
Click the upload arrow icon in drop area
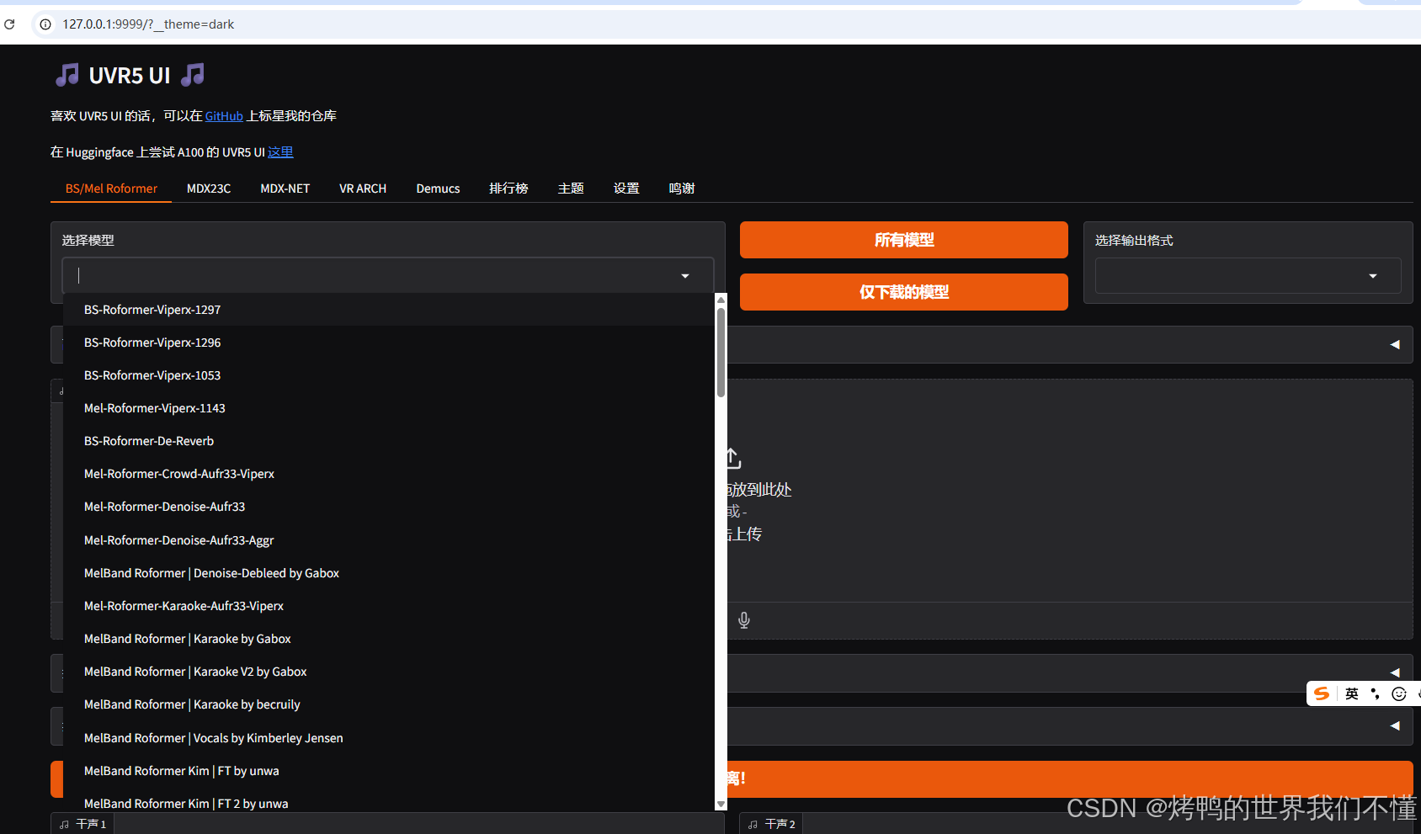point(733,459)
